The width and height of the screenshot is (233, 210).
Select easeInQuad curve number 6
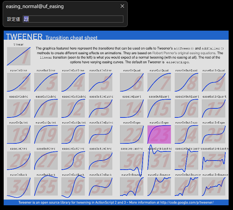pyautogui.click(x=132, y=82)
